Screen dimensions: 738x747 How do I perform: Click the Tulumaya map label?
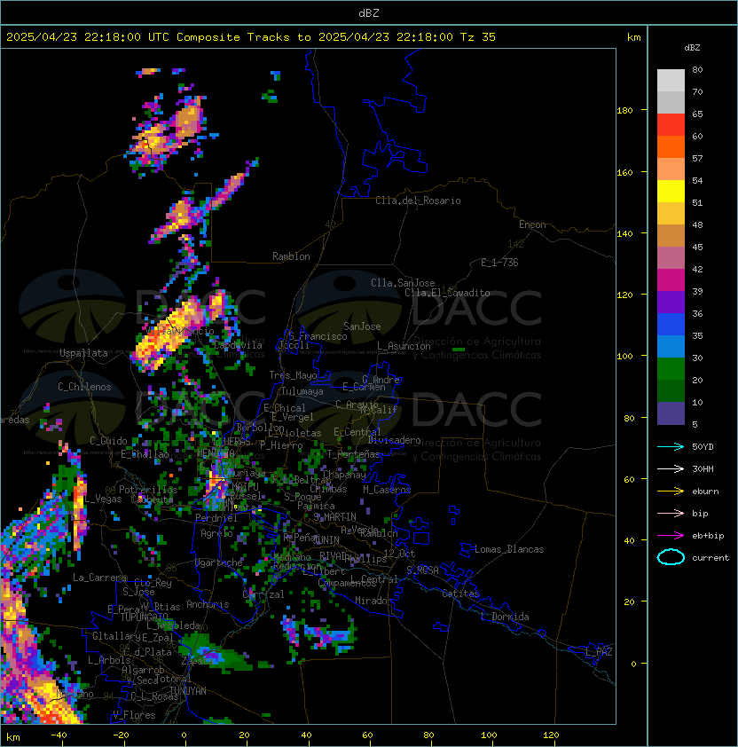point(302,391)
